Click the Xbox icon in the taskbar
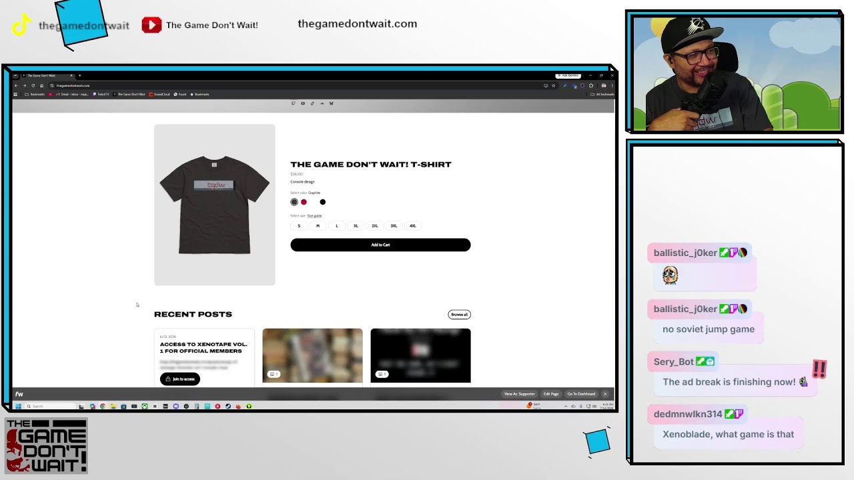The width and height of the screenshot is (854, 480). (144, 406)
